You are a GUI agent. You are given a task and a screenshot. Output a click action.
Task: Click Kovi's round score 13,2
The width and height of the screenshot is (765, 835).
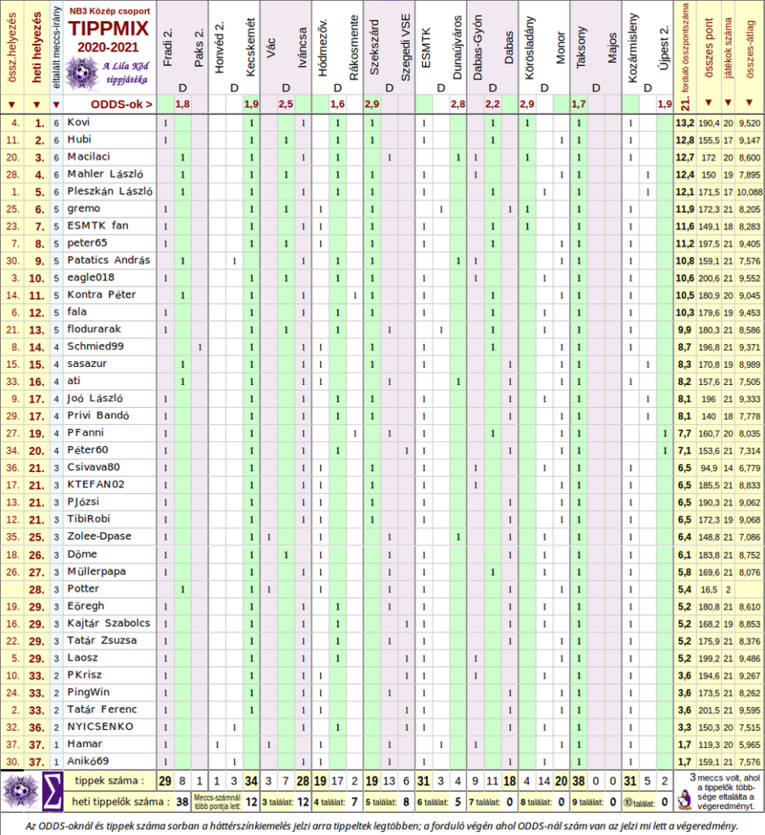[x=684, y=123]
